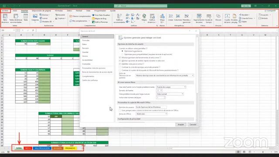Open the Fuente de cuerpo font dropdown

171,87
